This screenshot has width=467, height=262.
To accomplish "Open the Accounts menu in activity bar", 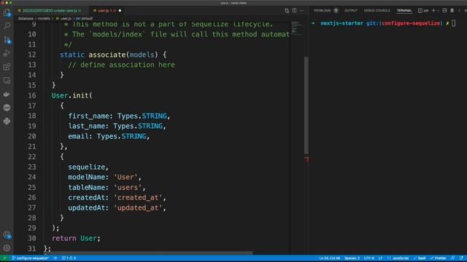I will (x=7, y=234).
